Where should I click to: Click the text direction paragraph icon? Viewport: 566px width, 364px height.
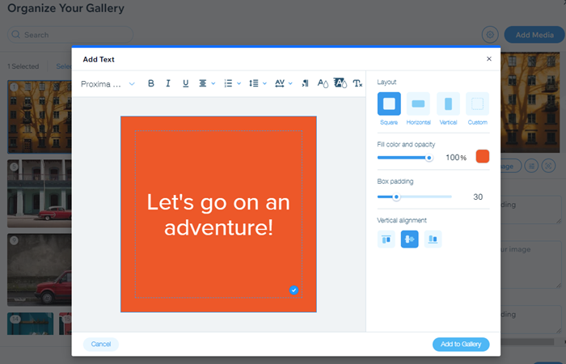point(306,83)
